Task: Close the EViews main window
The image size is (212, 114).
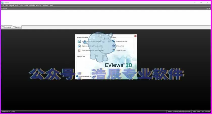Action: pos(207,3)
